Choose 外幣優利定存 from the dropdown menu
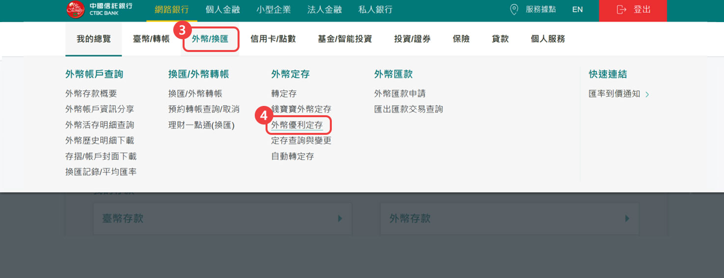The width and height of the screenshot is (724, 278). [297, 125]
